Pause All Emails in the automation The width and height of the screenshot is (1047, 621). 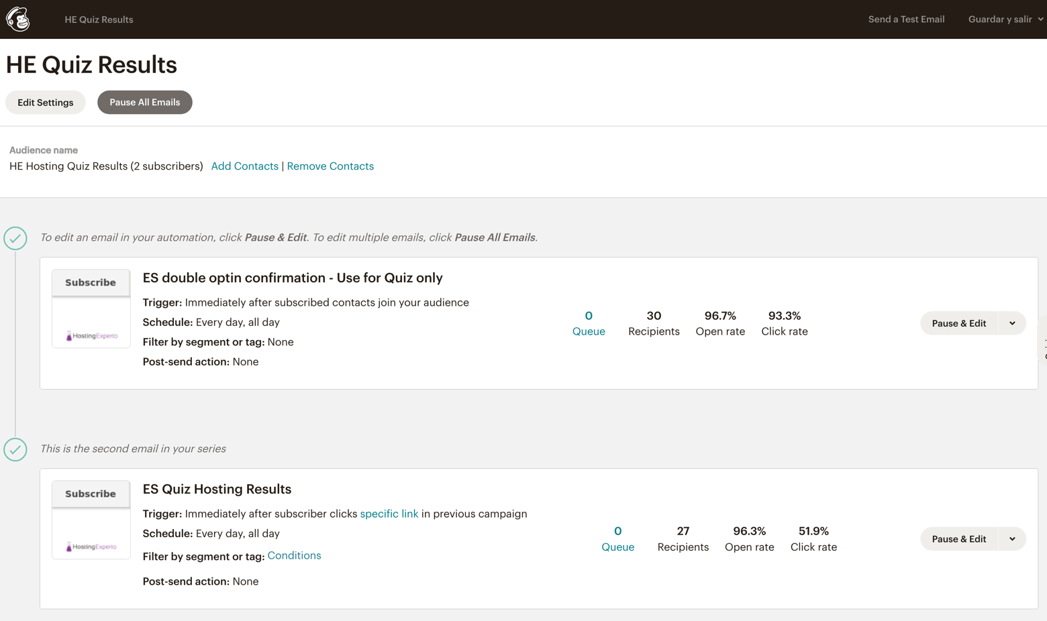point(145,103)
